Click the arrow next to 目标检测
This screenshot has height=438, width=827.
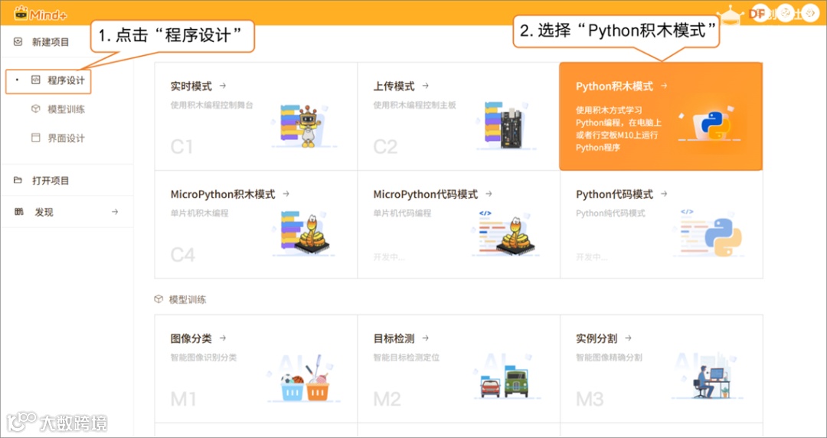coord(425,338)
